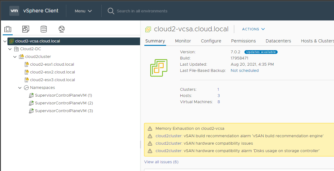Open the Networking inventory view icon
This screenshot has height=171, width=334.
[62, 29]
